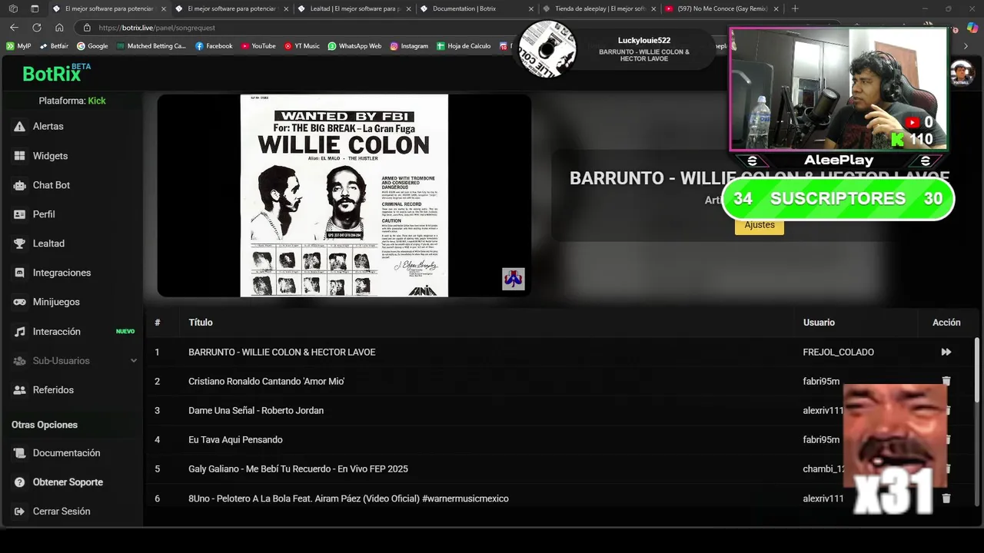The width and height of the screenshot is (984, 553).
Task: Delete the 8Uno Pelotero song trash icon
Action: 946,498
